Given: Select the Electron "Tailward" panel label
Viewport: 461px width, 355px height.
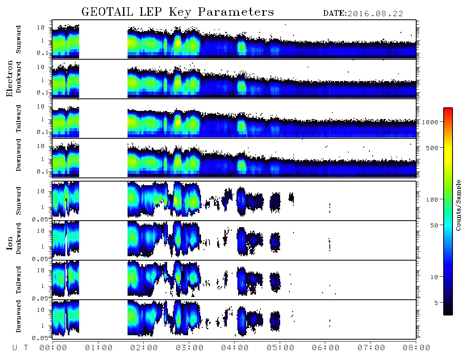Looking at the screenshot, I should (19, 119).
